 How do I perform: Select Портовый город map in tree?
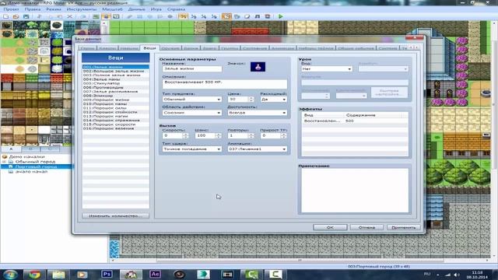pyautogui.click(x=36, y=166)
